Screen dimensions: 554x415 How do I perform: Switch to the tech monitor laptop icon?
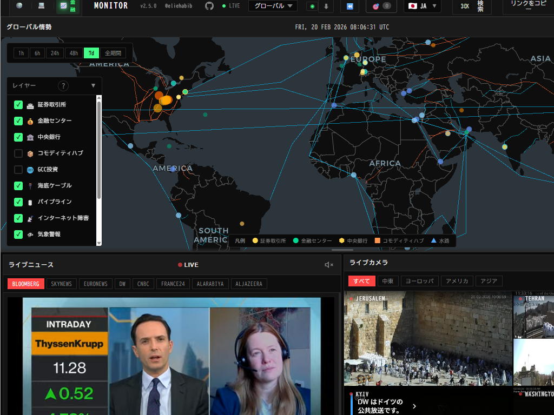(42, 6)
